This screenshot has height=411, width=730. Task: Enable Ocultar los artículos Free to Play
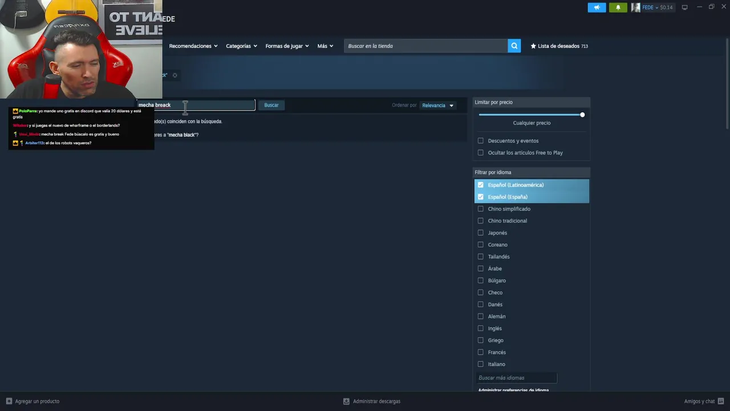click(x=480, y=153)
